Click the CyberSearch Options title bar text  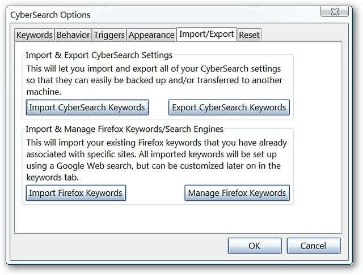(50, 15)
